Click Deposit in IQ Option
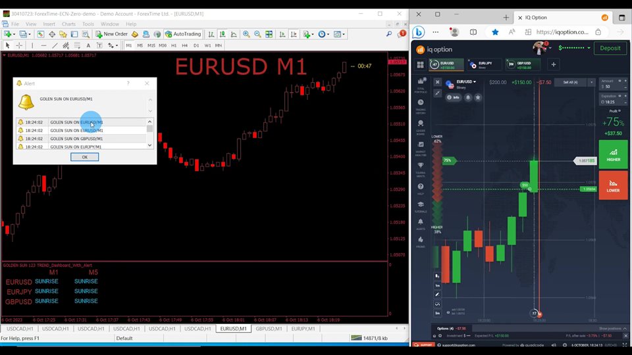Viewport: 632px width, 355px height. coord(610,48)
